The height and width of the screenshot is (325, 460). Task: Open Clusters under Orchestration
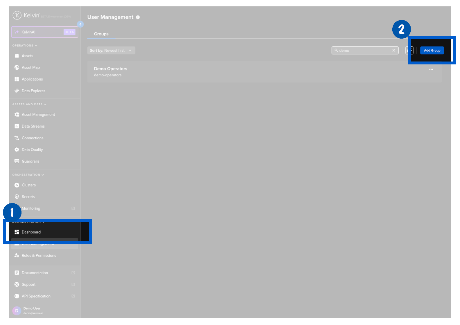[x=28, y=185]
